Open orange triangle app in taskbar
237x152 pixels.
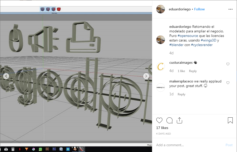[27, 149]
